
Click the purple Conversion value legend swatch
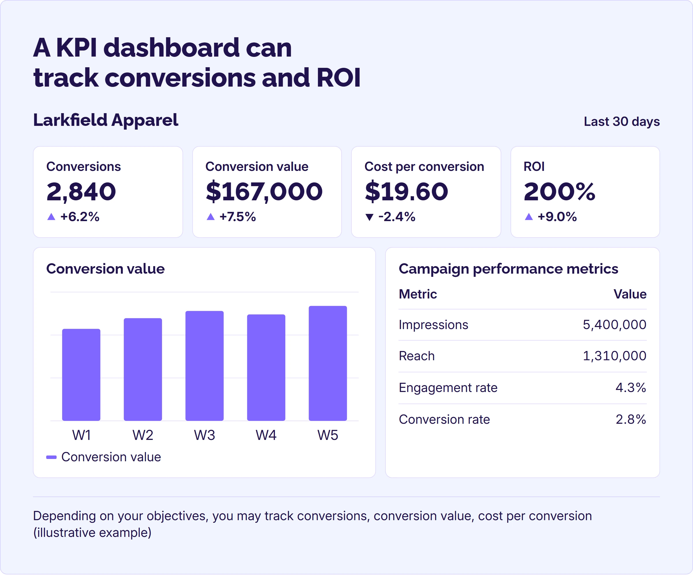51,457
